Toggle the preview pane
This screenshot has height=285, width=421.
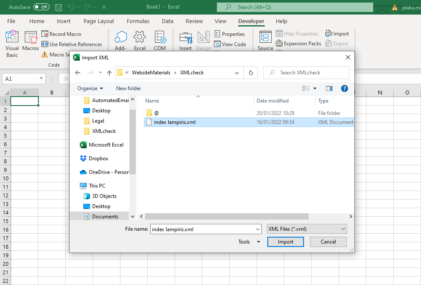coord(329,88)
